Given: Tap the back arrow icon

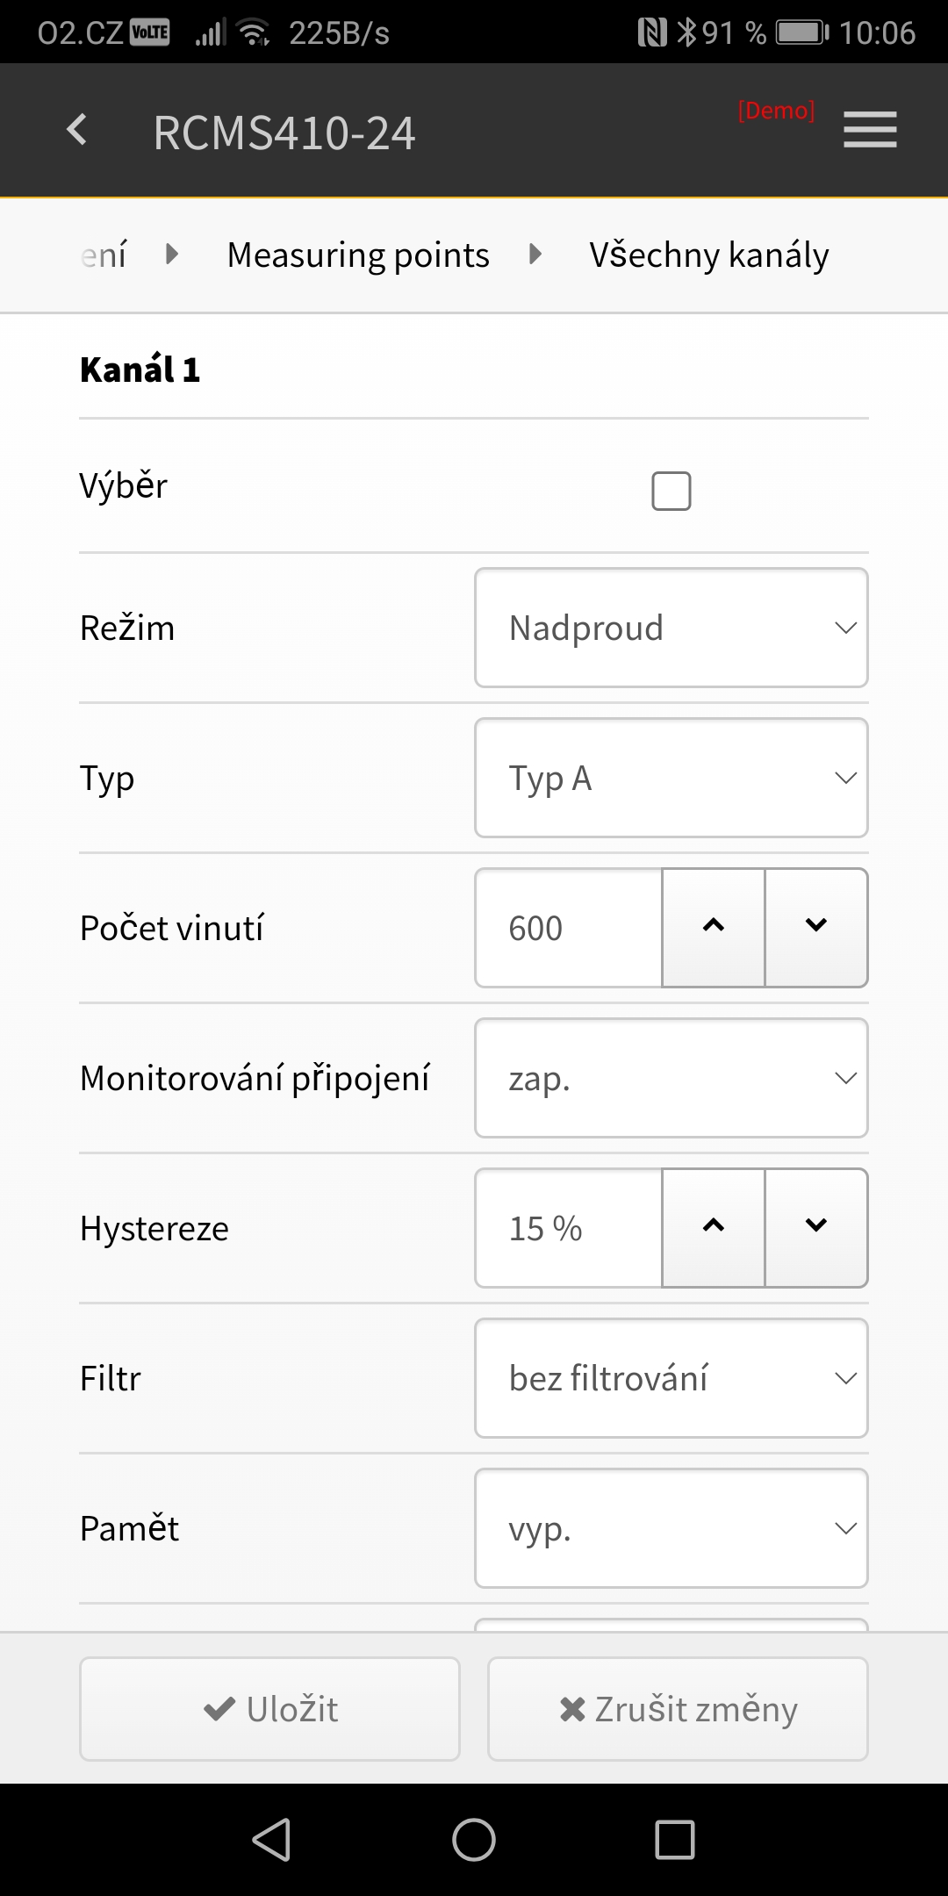Looking at the screenshot, I should [x=77, y=130].
